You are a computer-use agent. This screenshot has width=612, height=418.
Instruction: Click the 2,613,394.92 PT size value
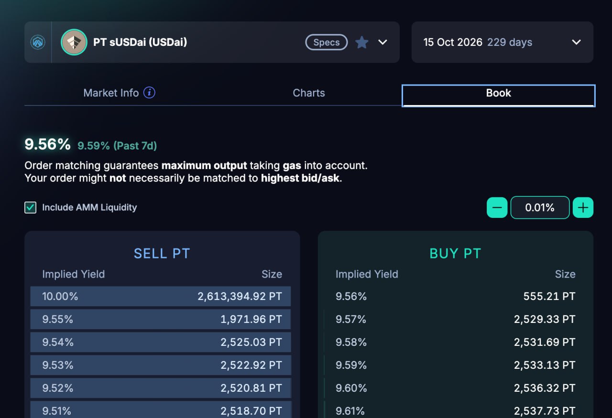[x=240, y=296]
